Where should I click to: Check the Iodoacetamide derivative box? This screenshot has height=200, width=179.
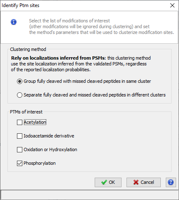coord(19,136)
